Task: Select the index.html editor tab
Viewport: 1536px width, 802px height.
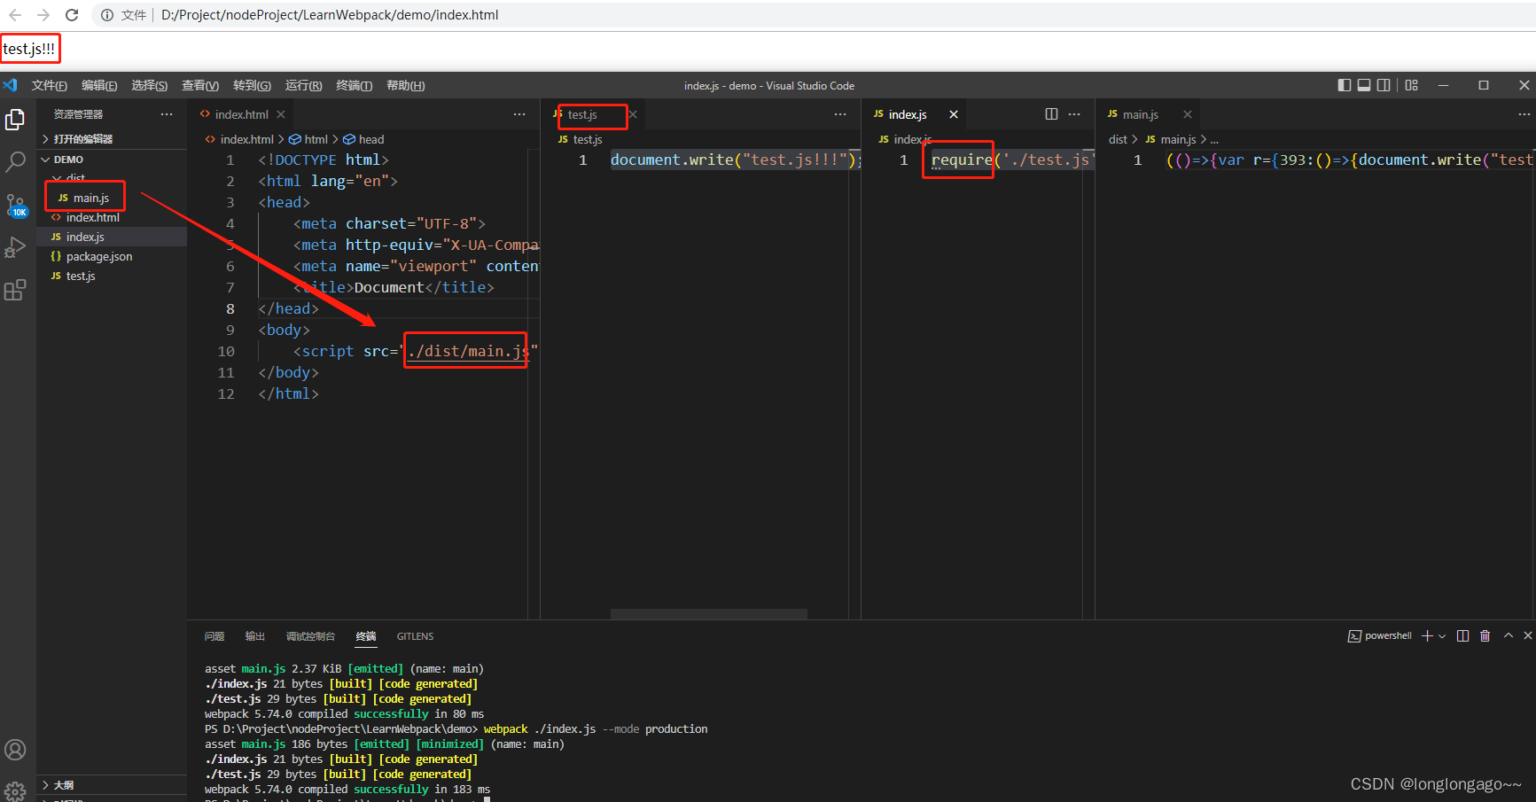Action: (x=241, y=114)
